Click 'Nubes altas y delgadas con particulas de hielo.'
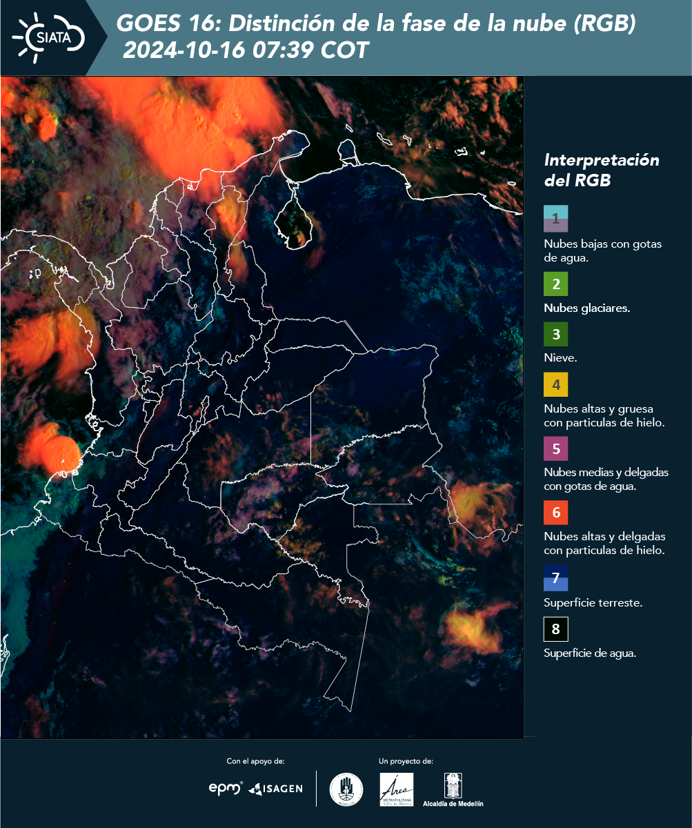692x828 pixels. tap(604, 544)
